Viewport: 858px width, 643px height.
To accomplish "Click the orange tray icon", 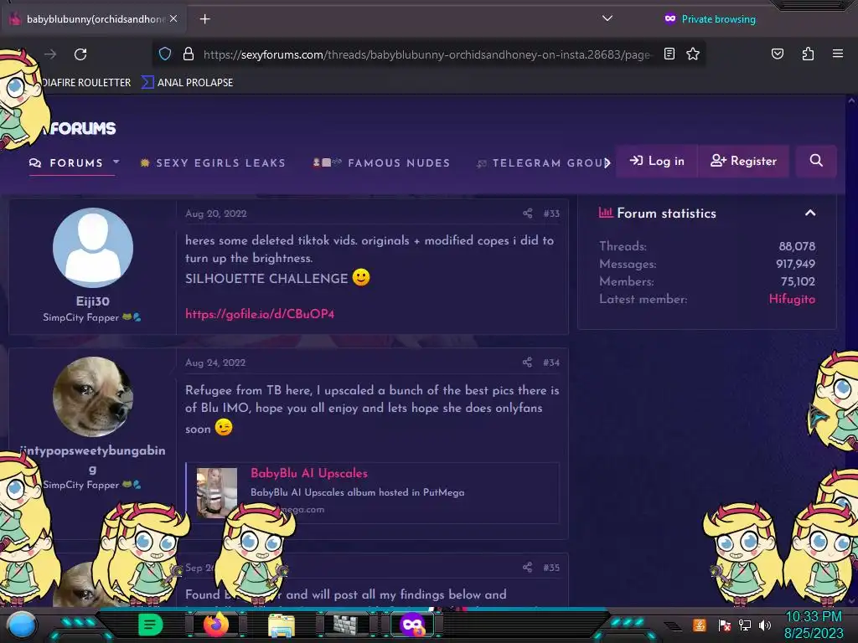I will tap(699, 625).
